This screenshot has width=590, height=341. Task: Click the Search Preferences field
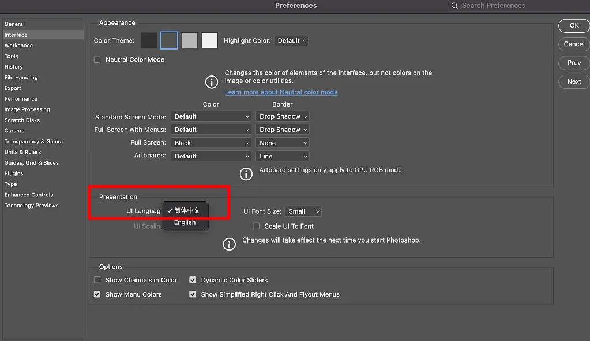tap(518, 6)
